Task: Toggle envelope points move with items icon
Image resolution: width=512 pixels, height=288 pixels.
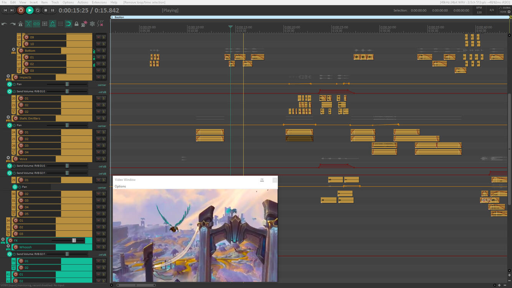Action: 52,23
